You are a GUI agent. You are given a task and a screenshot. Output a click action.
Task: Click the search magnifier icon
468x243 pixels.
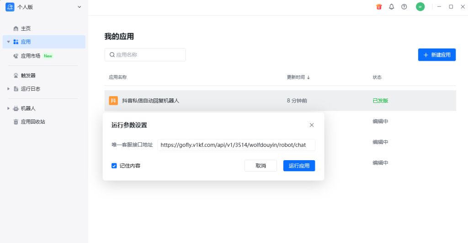tap(112, 55)
